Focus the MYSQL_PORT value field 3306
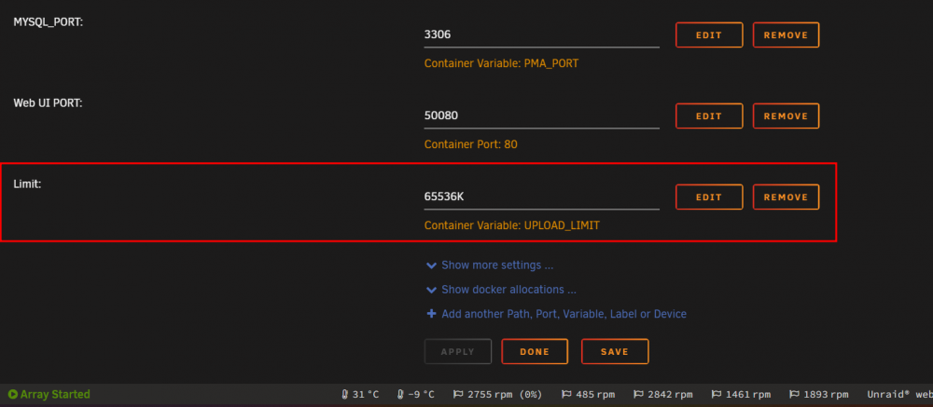The image size is (933, 407). click(x=541, y=35)
